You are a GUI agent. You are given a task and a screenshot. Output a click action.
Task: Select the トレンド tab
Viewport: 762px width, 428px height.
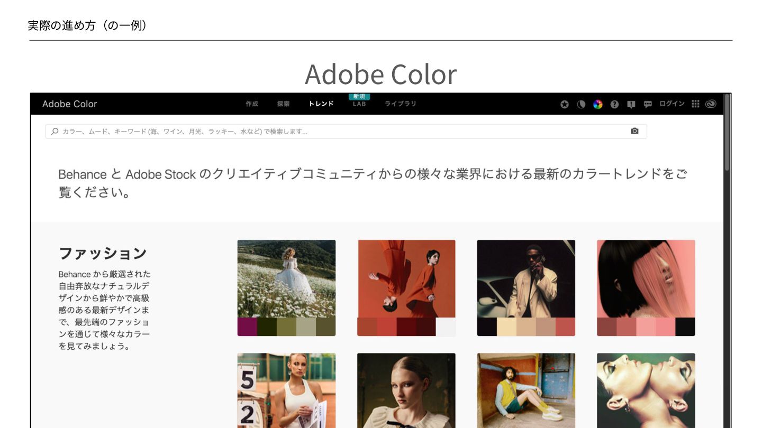[321, 104]
